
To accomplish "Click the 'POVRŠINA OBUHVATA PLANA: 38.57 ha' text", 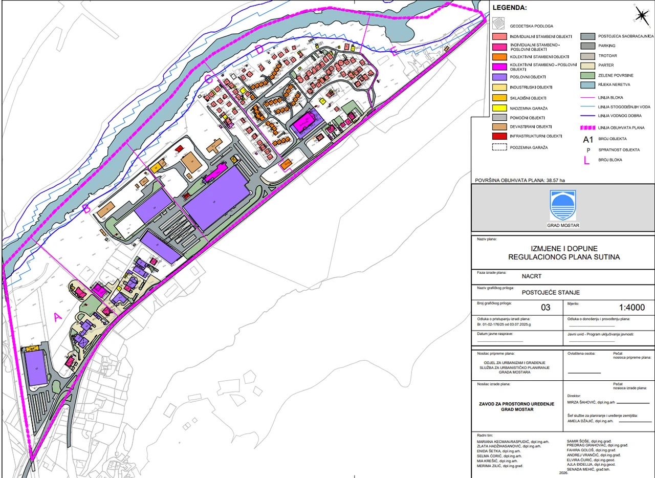I will pos(520,180).
